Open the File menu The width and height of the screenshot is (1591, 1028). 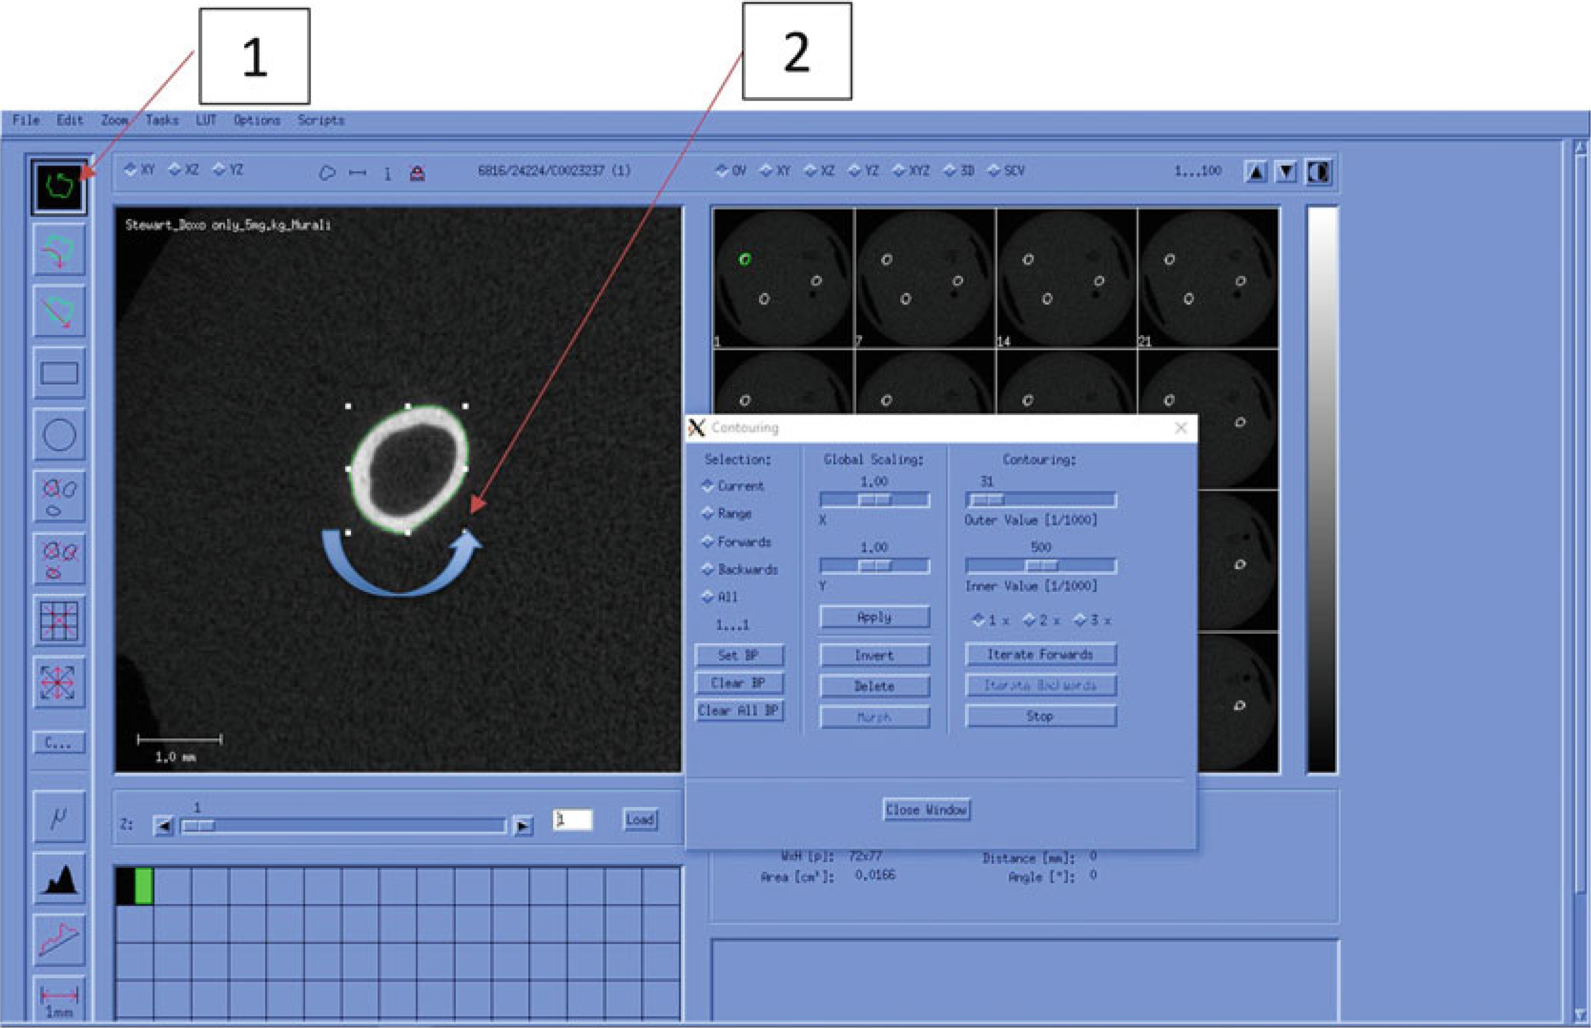(26, 120)
